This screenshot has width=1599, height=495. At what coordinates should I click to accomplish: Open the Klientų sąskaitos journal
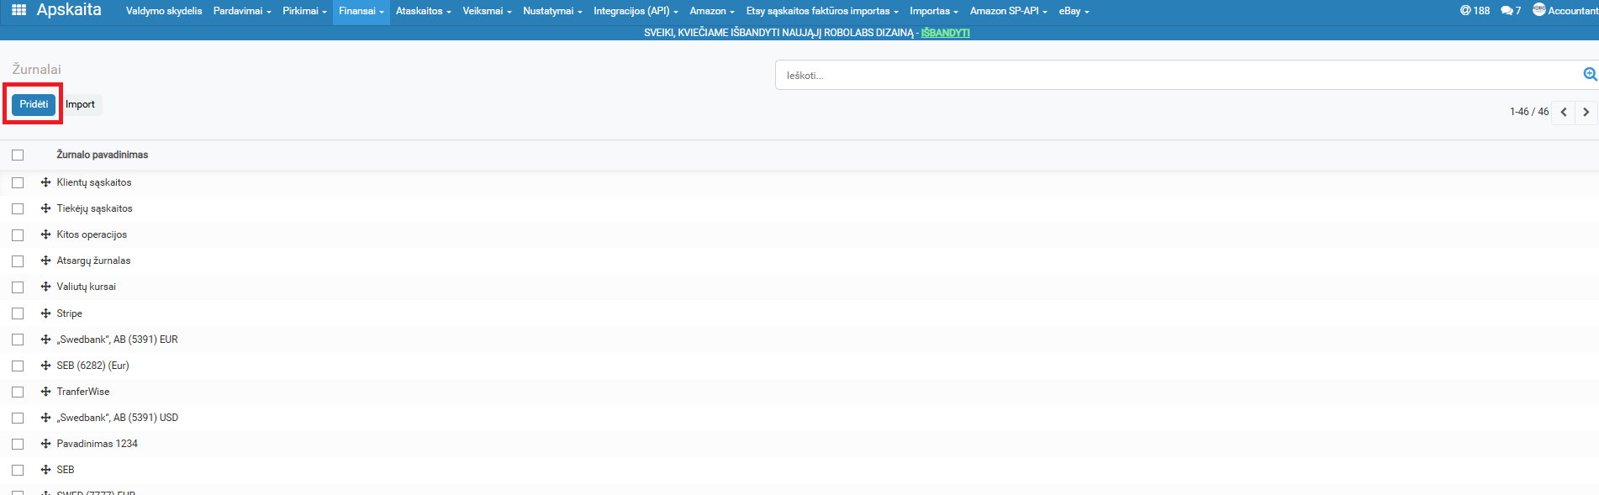pos(94,182)
